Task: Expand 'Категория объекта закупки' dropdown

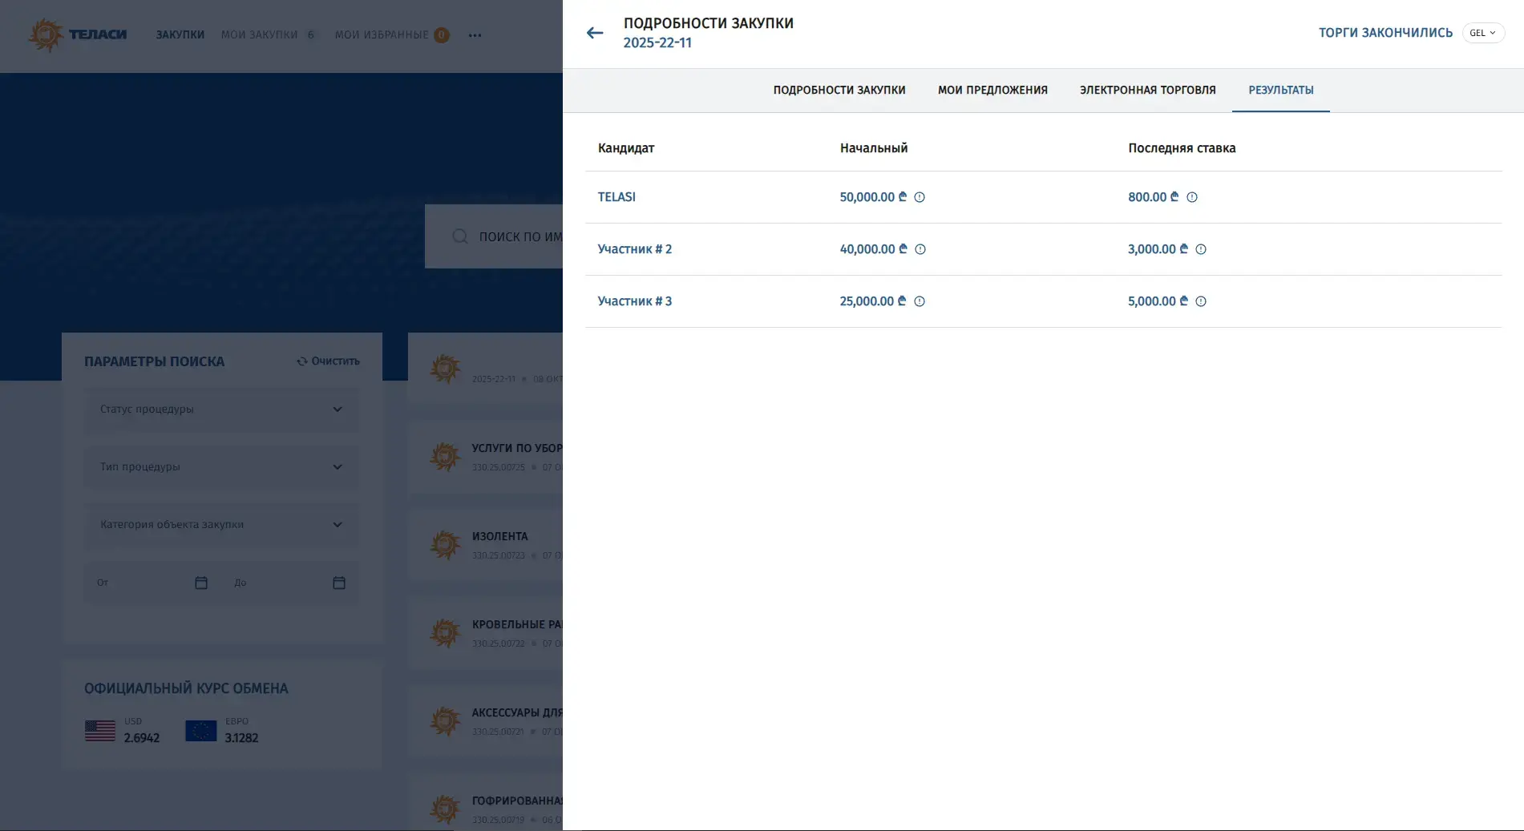Action: (221, 525)
